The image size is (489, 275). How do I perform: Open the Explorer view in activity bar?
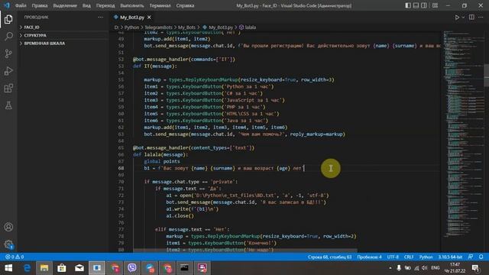pyautogui.click(x=8, y=19)
